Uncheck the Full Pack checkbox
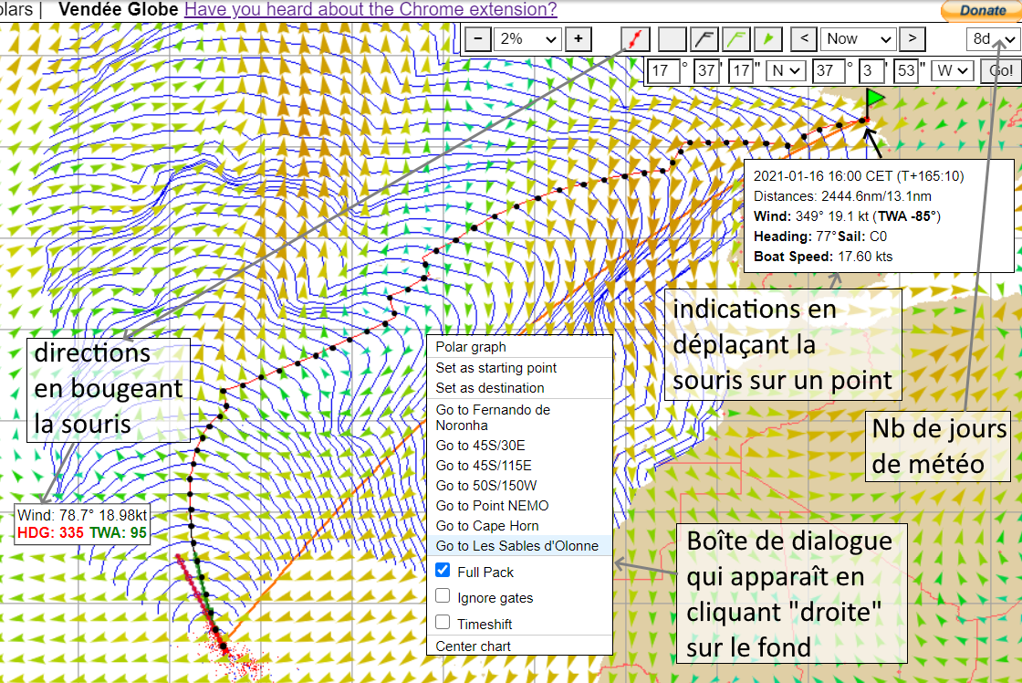 (443, 571)
